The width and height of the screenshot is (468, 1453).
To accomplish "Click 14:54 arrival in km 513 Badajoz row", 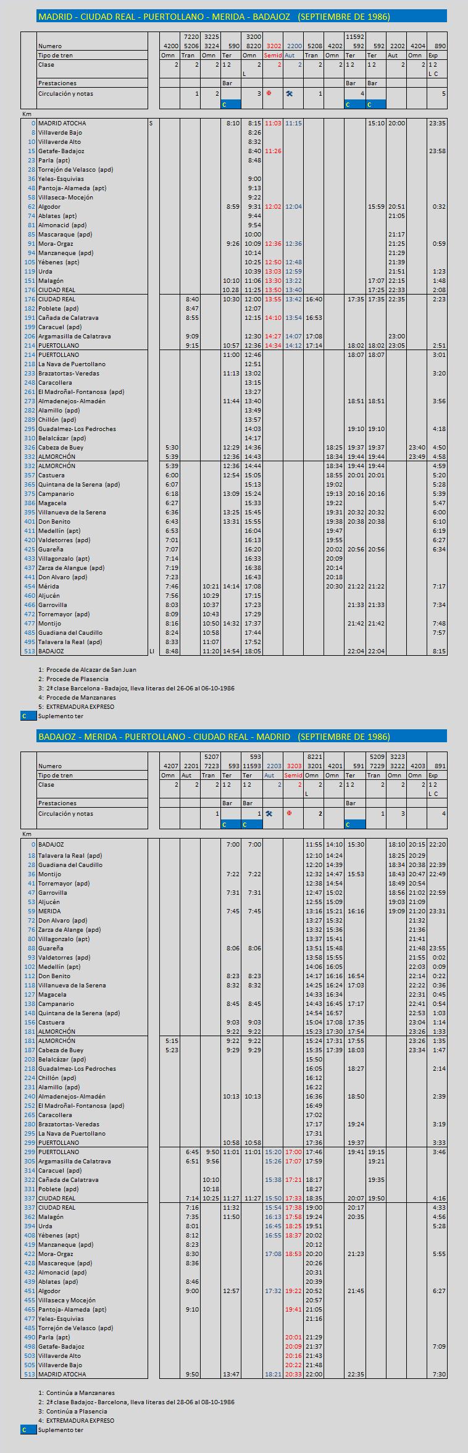I will click(232, 651).
